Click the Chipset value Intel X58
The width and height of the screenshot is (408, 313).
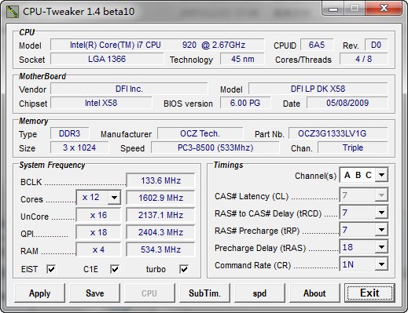(x=101, y=103)
